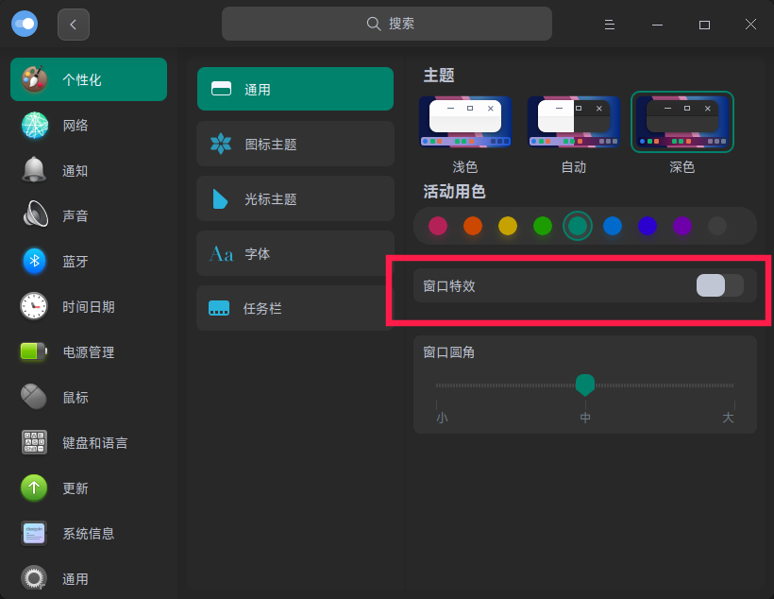The image size is (774, 599).
Task: Minimize the control center window
Action: click(657, 25)
